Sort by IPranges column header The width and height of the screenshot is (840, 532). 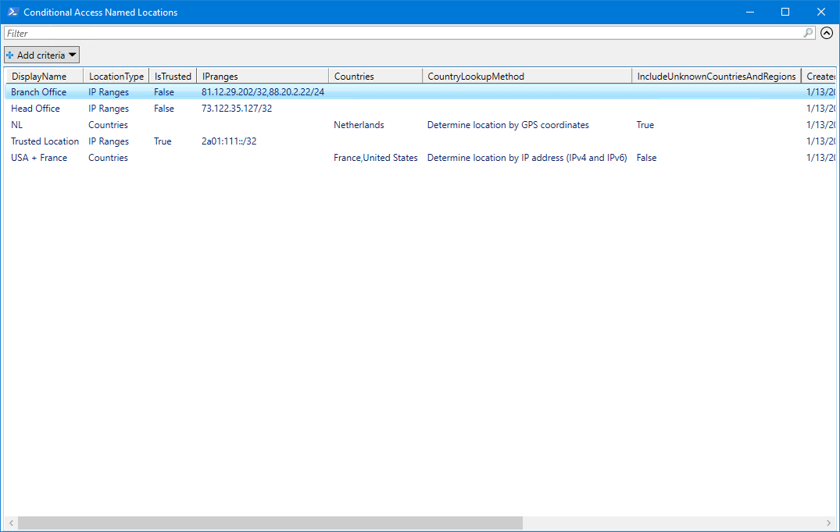[220, 77]
